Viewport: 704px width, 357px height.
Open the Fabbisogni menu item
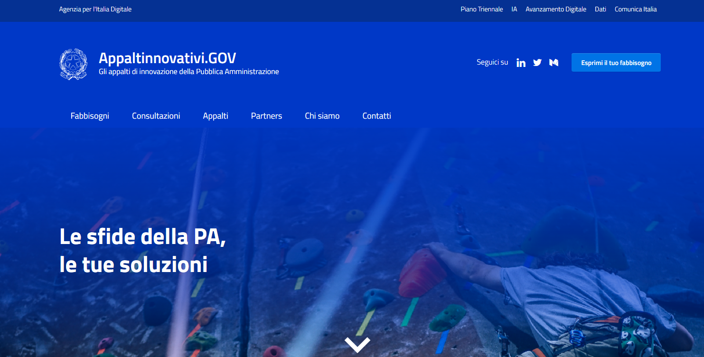click(90, 116)
